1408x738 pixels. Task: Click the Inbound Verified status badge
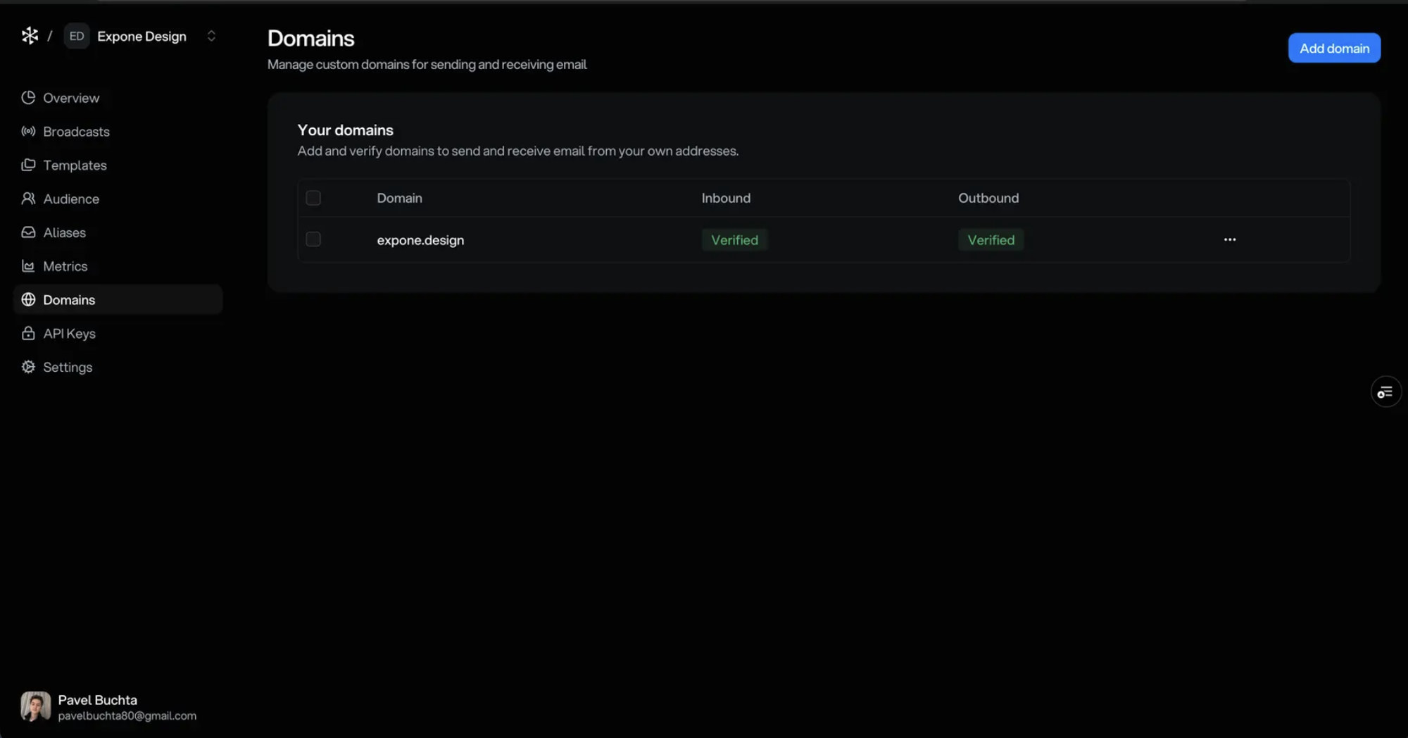tap(734, 240)
